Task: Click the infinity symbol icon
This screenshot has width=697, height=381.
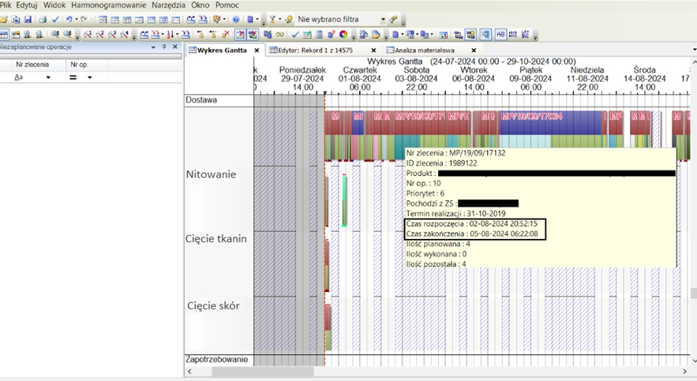Action: (280, 34)
